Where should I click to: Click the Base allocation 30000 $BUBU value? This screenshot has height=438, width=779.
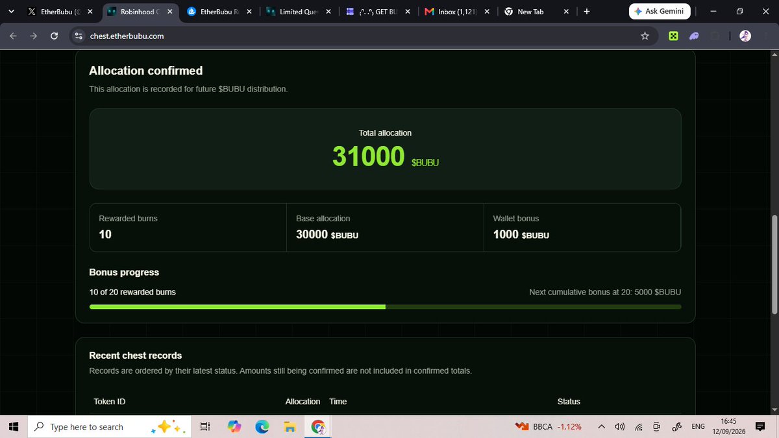327,235
